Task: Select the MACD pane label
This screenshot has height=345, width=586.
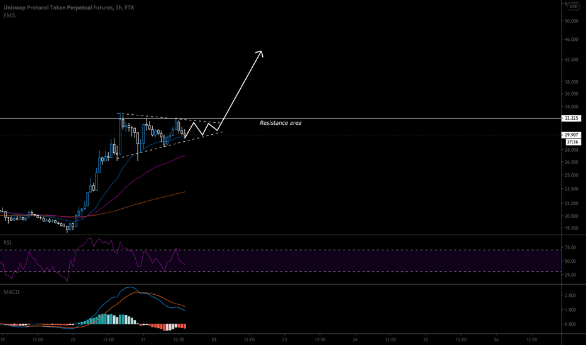Action: point(11,292)
